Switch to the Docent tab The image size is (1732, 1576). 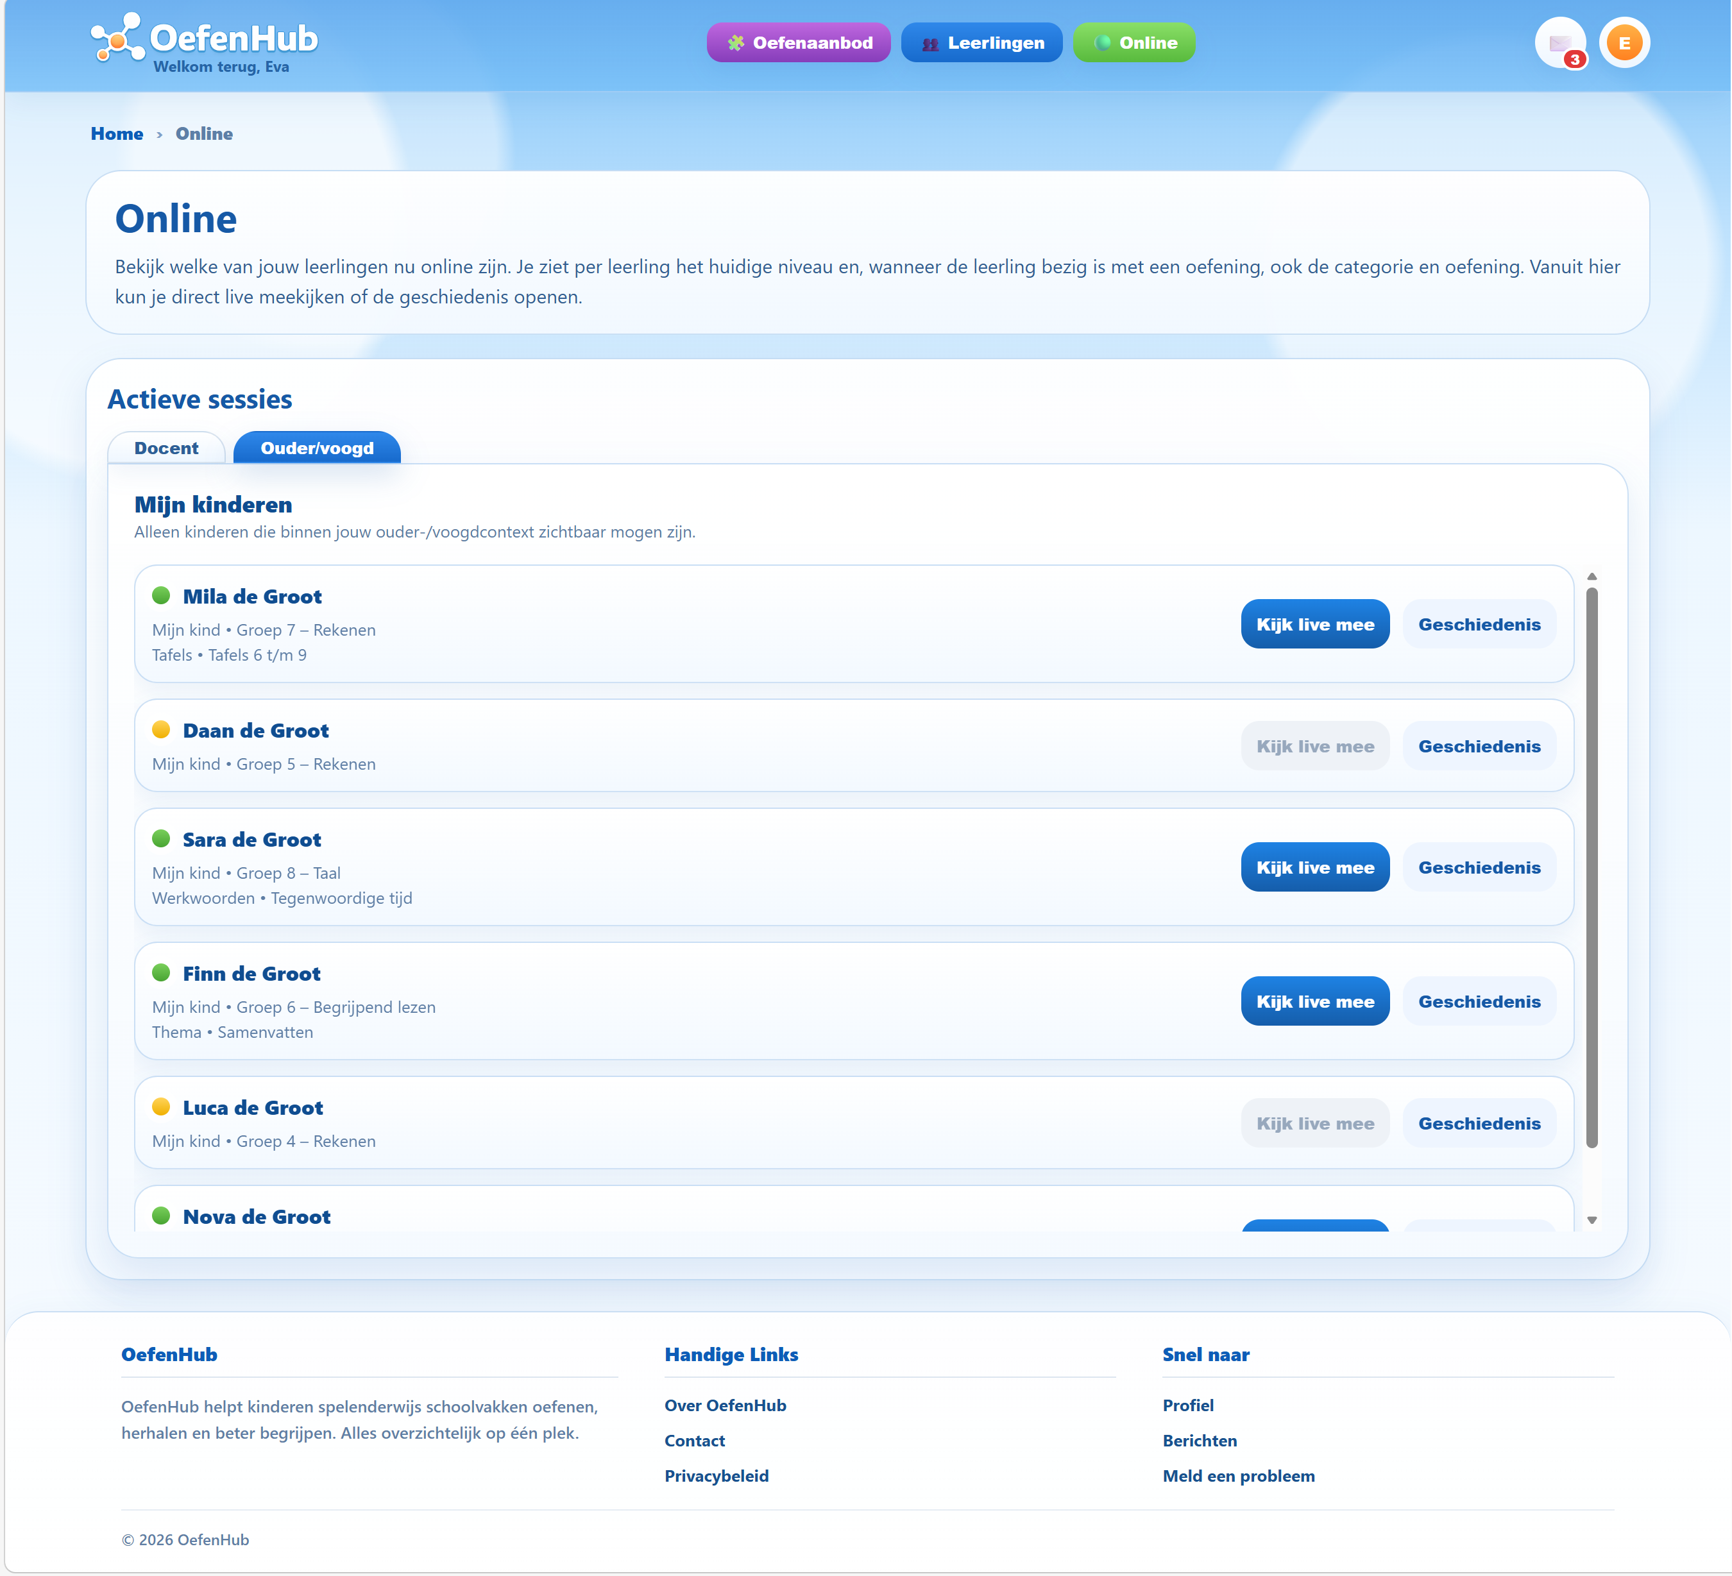click(167, 448)
